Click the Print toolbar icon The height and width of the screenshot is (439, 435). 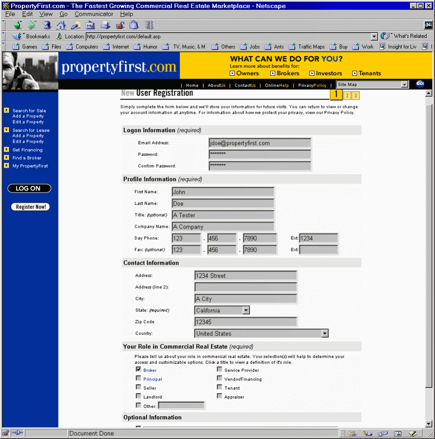tap(105, 25)
